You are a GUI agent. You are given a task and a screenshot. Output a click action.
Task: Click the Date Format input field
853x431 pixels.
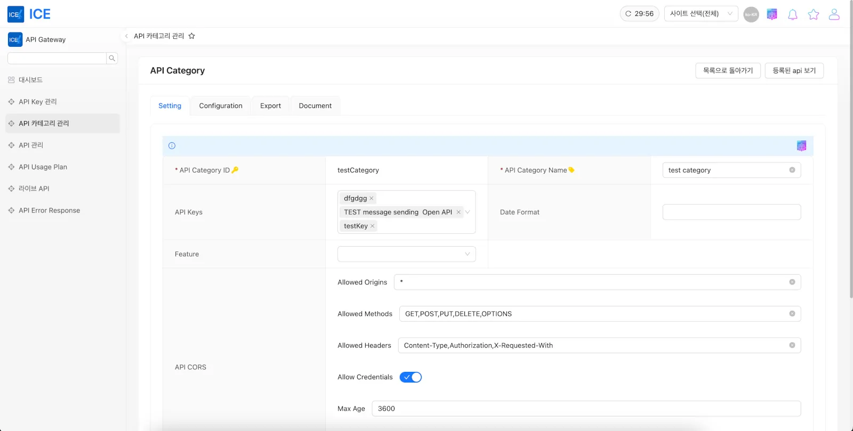[x=731, y=212]
